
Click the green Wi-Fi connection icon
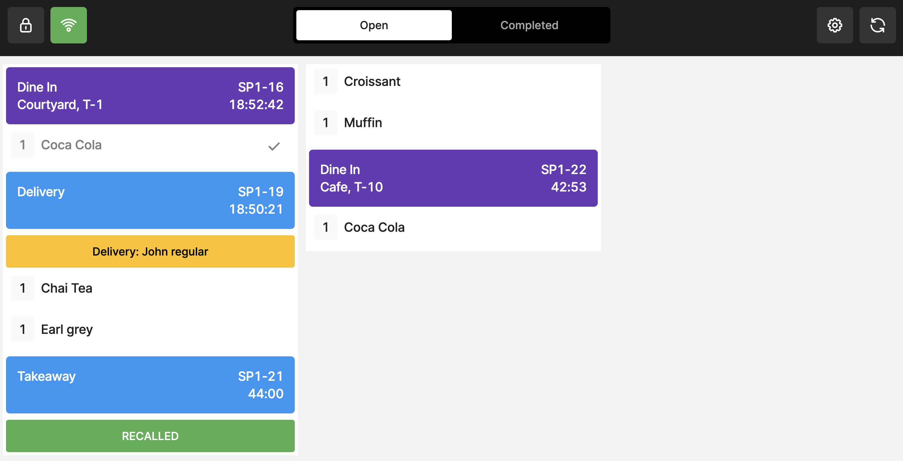(x=69, y=25)
